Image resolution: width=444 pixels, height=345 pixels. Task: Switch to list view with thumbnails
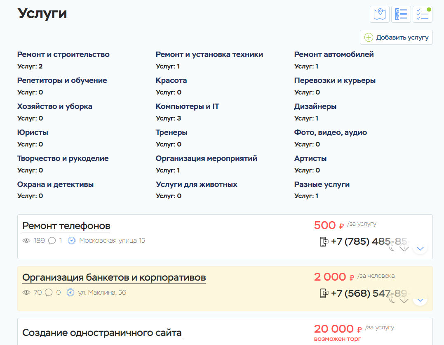tap(401, 14)
